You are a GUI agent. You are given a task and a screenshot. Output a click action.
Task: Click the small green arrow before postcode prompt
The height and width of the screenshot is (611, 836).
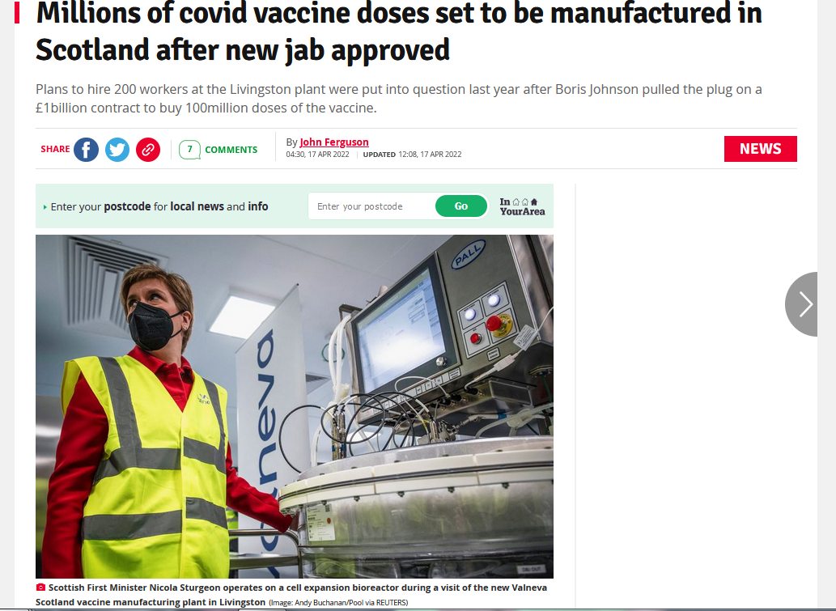[45, 207]
